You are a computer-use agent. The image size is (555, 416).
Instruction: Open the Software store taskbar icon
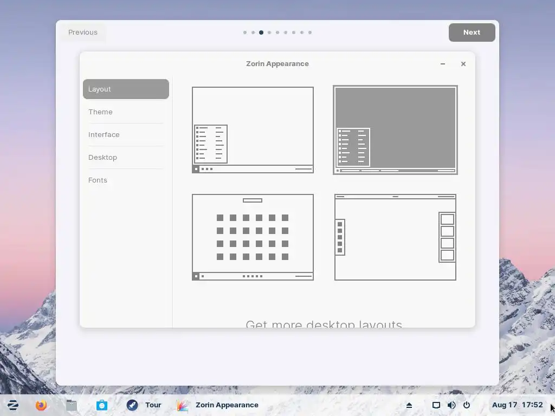click(x=102, y=405)
